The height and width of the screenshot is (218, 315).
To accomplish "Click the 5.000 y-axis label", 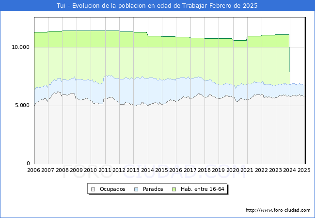I will 22,106.
